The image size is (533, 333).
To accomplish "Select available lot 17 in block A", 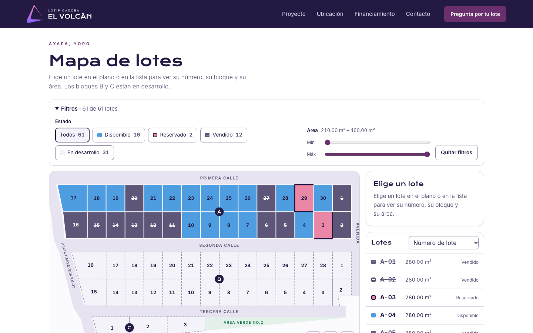I will pos(73,198).
